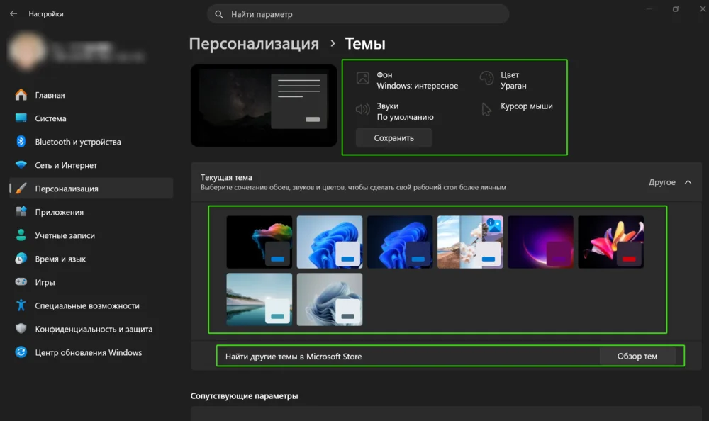
Task: Select the gray swirl theme
Action: coord(330,299)
